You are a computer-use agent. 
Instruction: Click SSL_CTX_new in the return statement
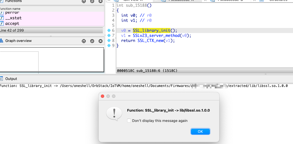point(150,40)
